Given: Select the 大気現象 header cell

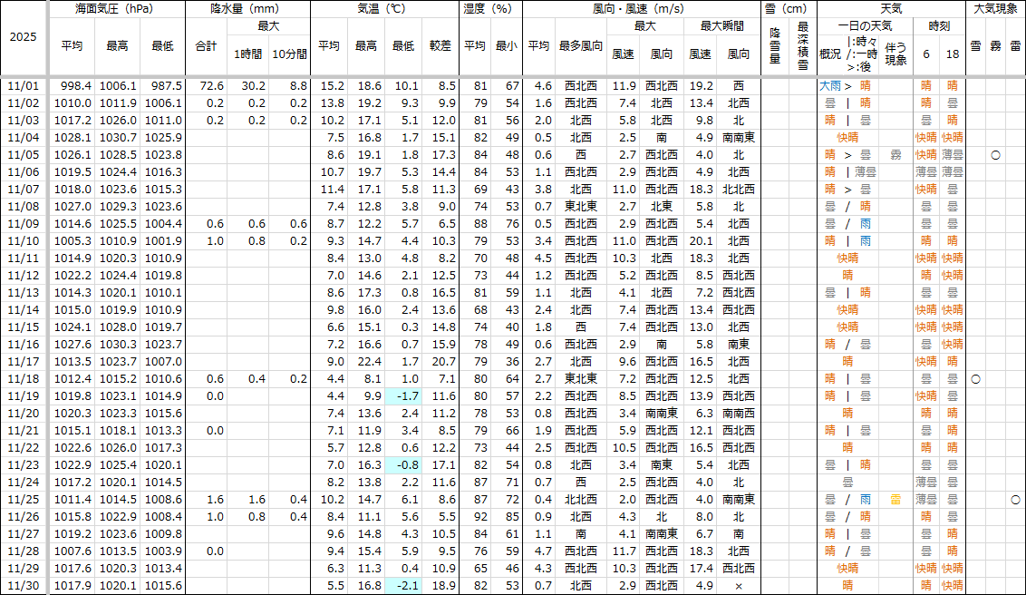Looking at the screenshot, I should click(x=995, y=8).
